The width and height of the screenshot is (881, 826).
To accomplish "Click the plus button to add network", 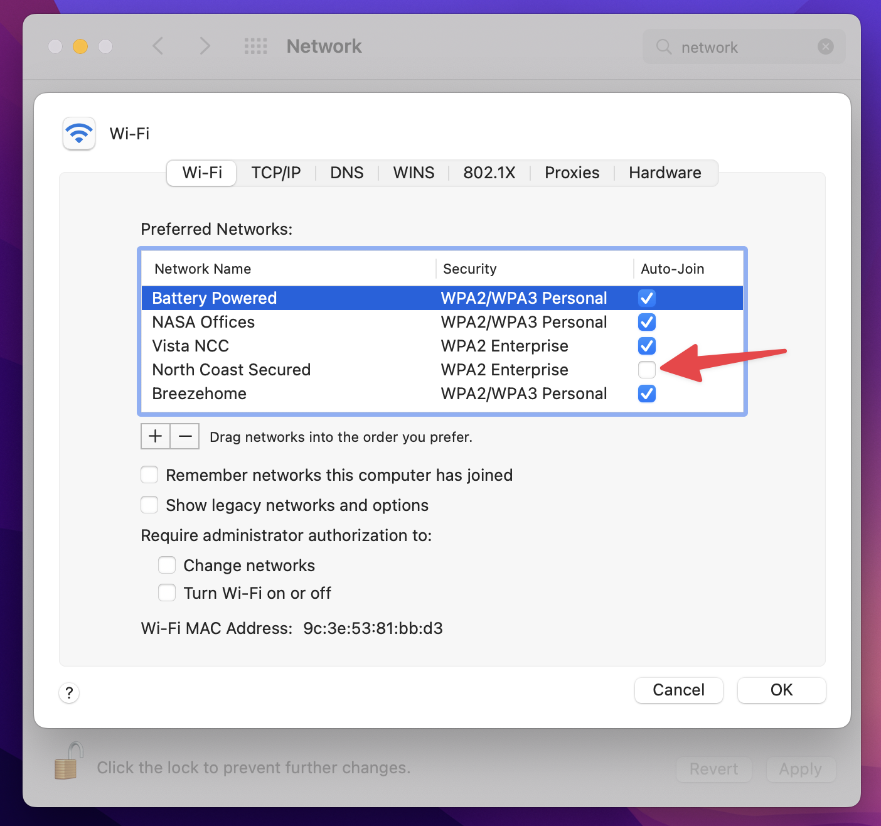I will point(155,436).
